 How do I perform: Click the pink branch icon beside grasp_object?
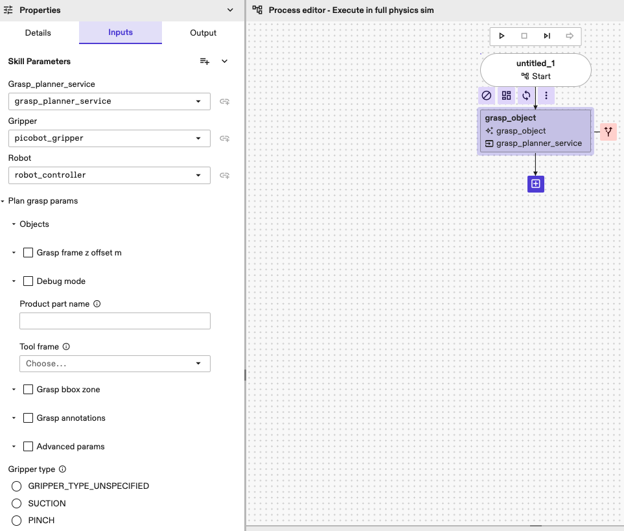pos(608,132)
